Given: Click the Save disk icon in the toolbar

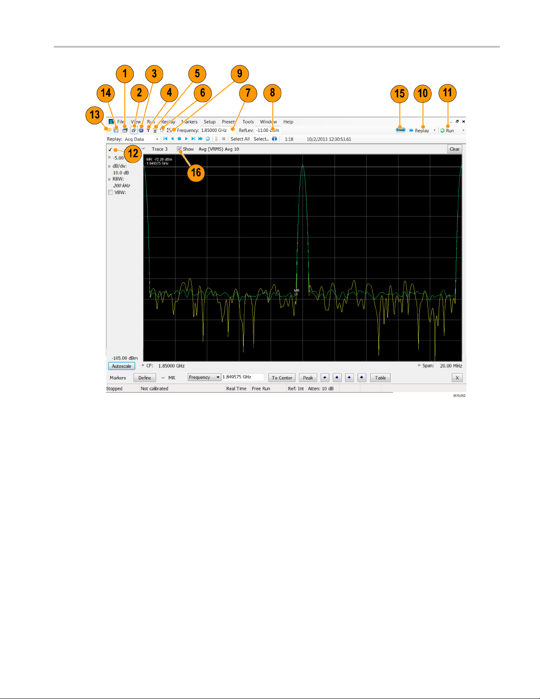Looking at the screenshot, I should tap(116, 130).
